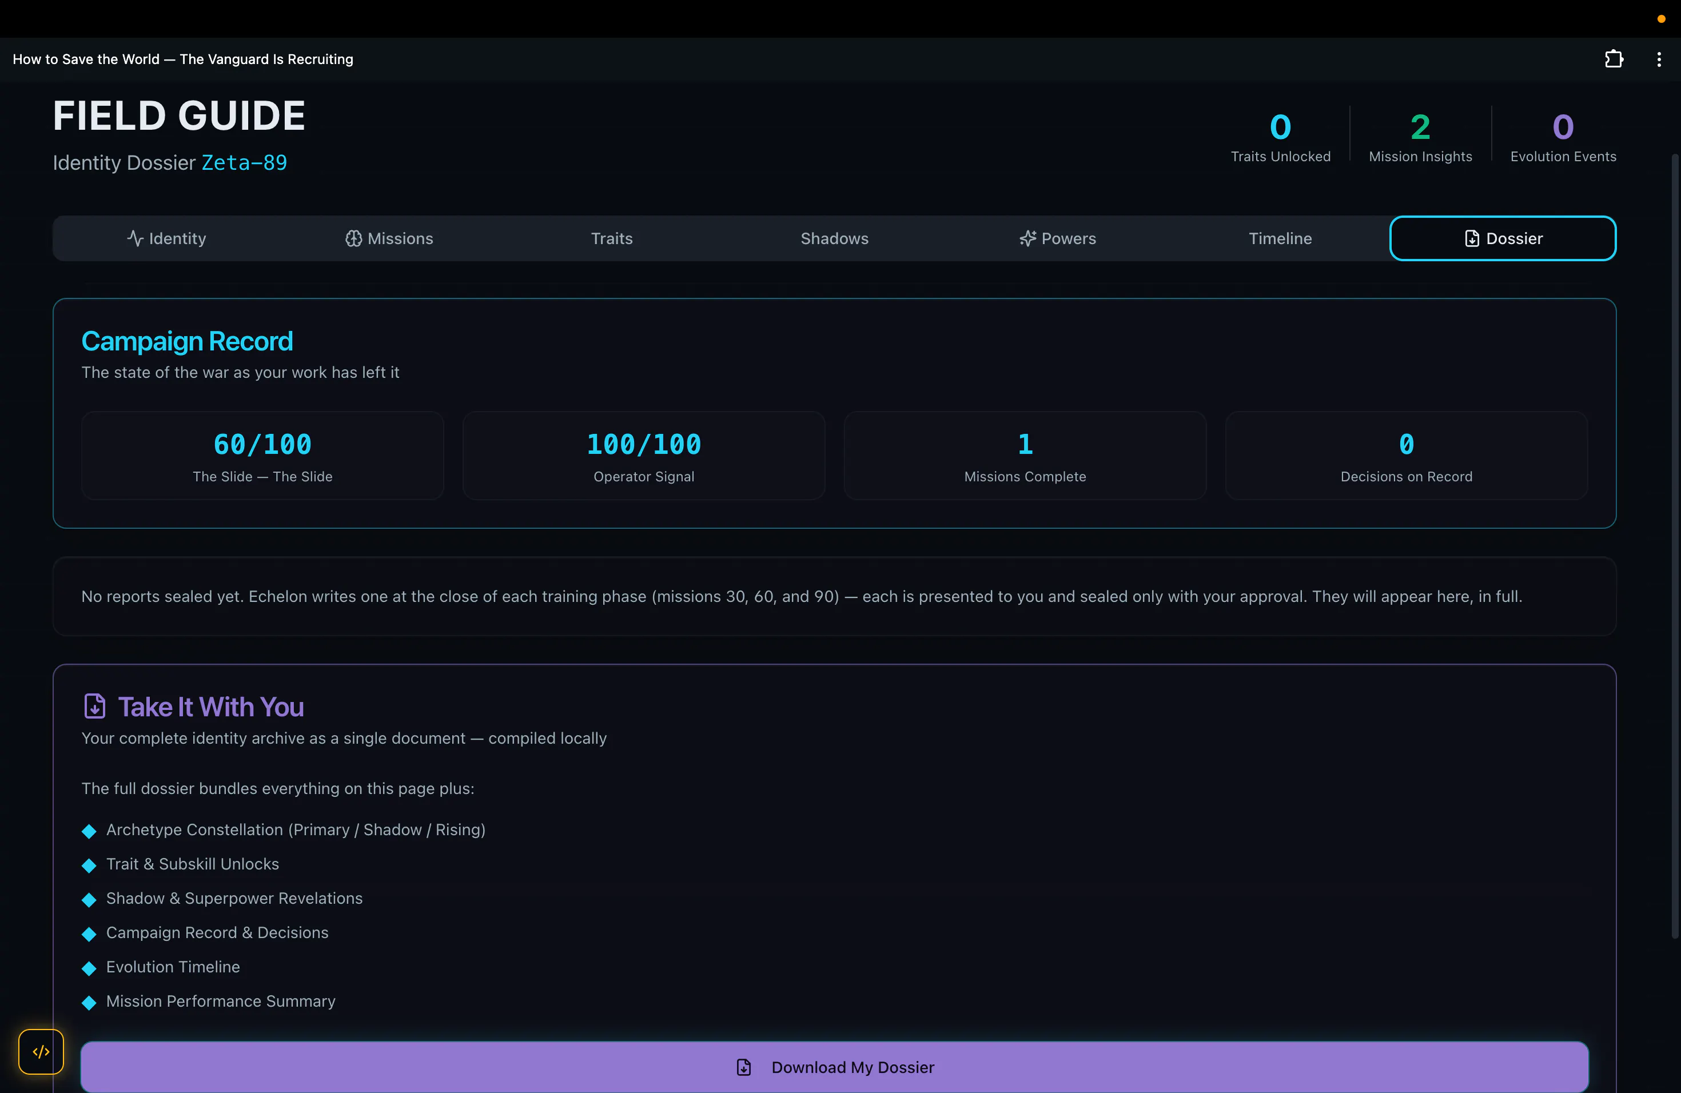
Task: Click the file icon in Download My Dossier
Action: 744,1067
